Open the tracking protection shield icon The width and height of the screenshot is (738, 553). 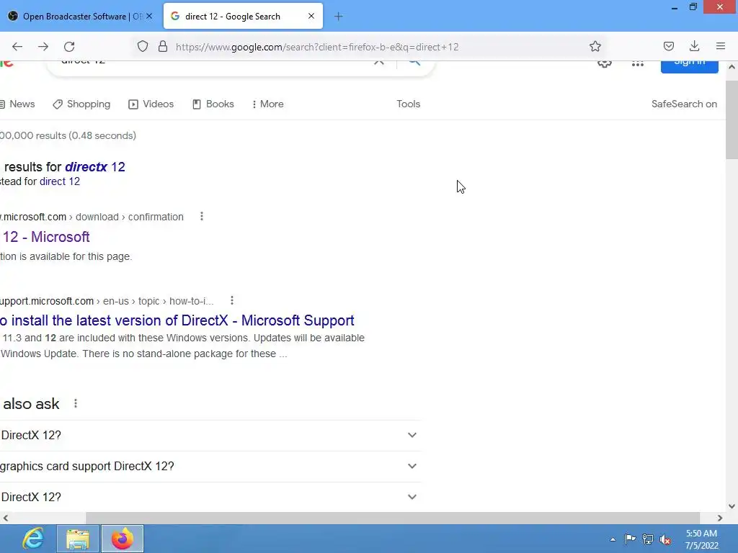(x=143, y=46)
